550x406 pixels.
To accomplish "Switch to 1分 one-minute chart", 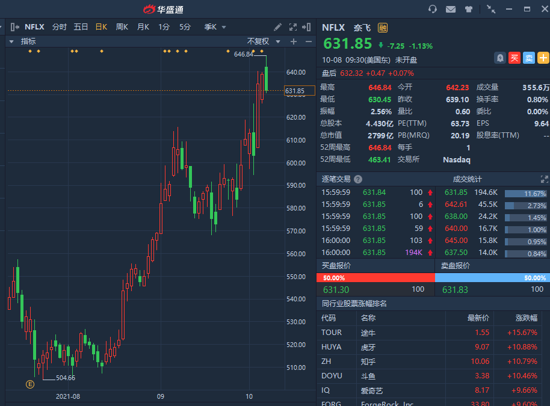I will coord(164,27).
